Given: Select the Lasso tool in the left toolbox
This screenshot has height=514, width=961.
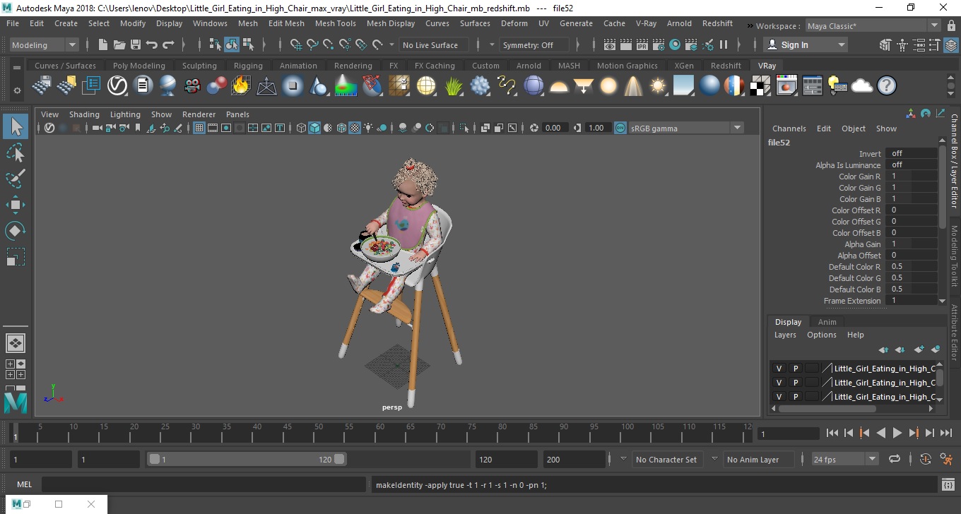Looking at the screenshot, I should (16, 153).
